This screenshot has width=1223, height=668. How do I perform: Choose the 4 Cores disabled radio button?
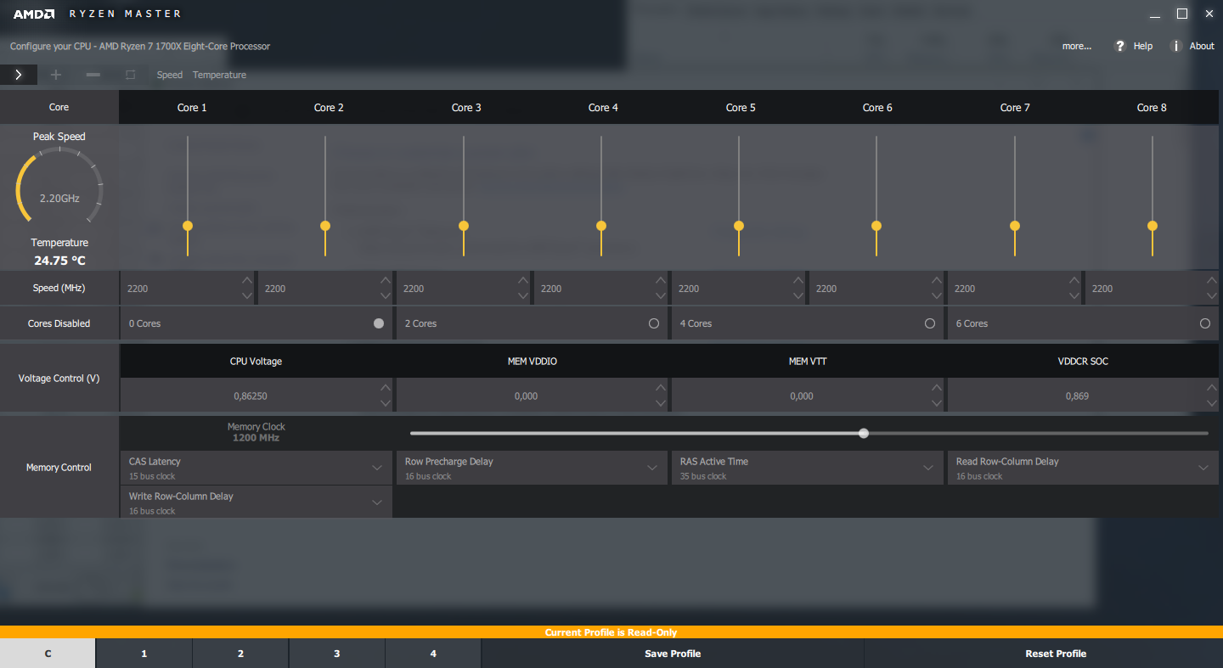click(930, 323)
